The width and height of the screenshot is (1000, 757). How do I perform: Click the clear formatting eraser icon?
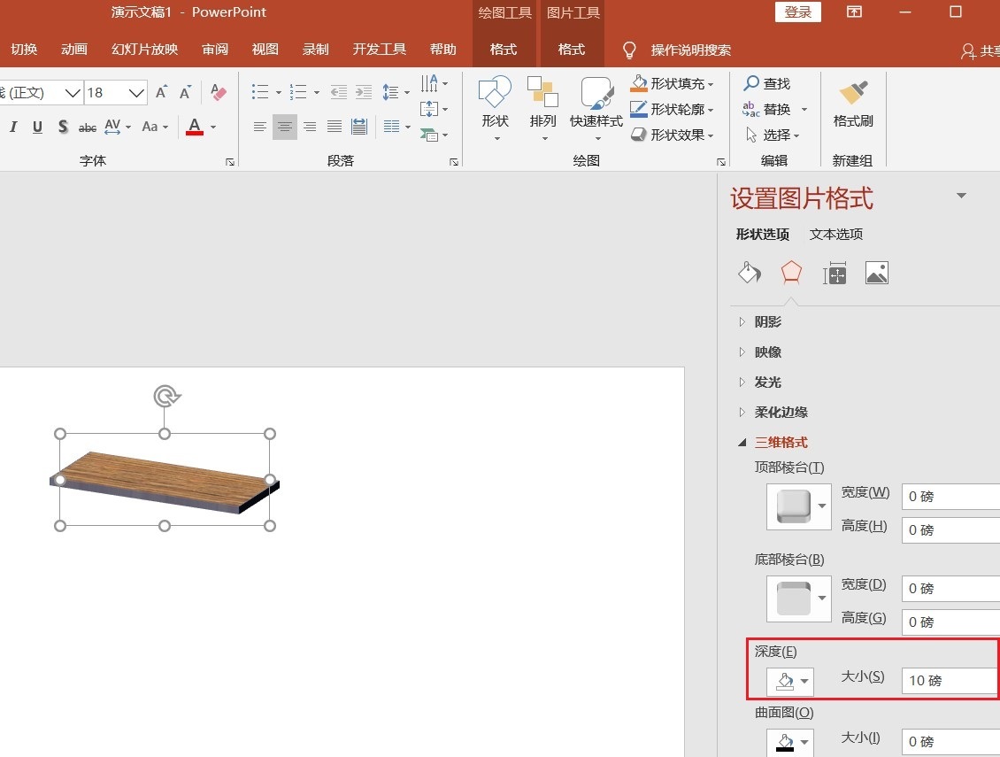point(219,92)
